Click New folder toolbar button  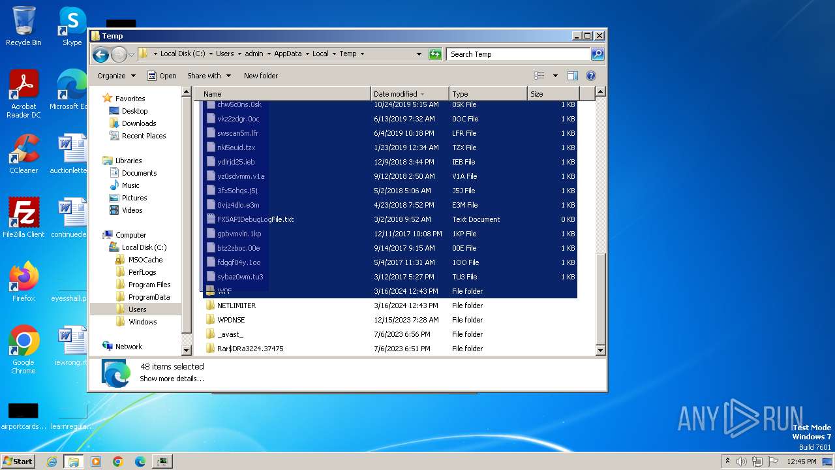[x=261, y=76]
